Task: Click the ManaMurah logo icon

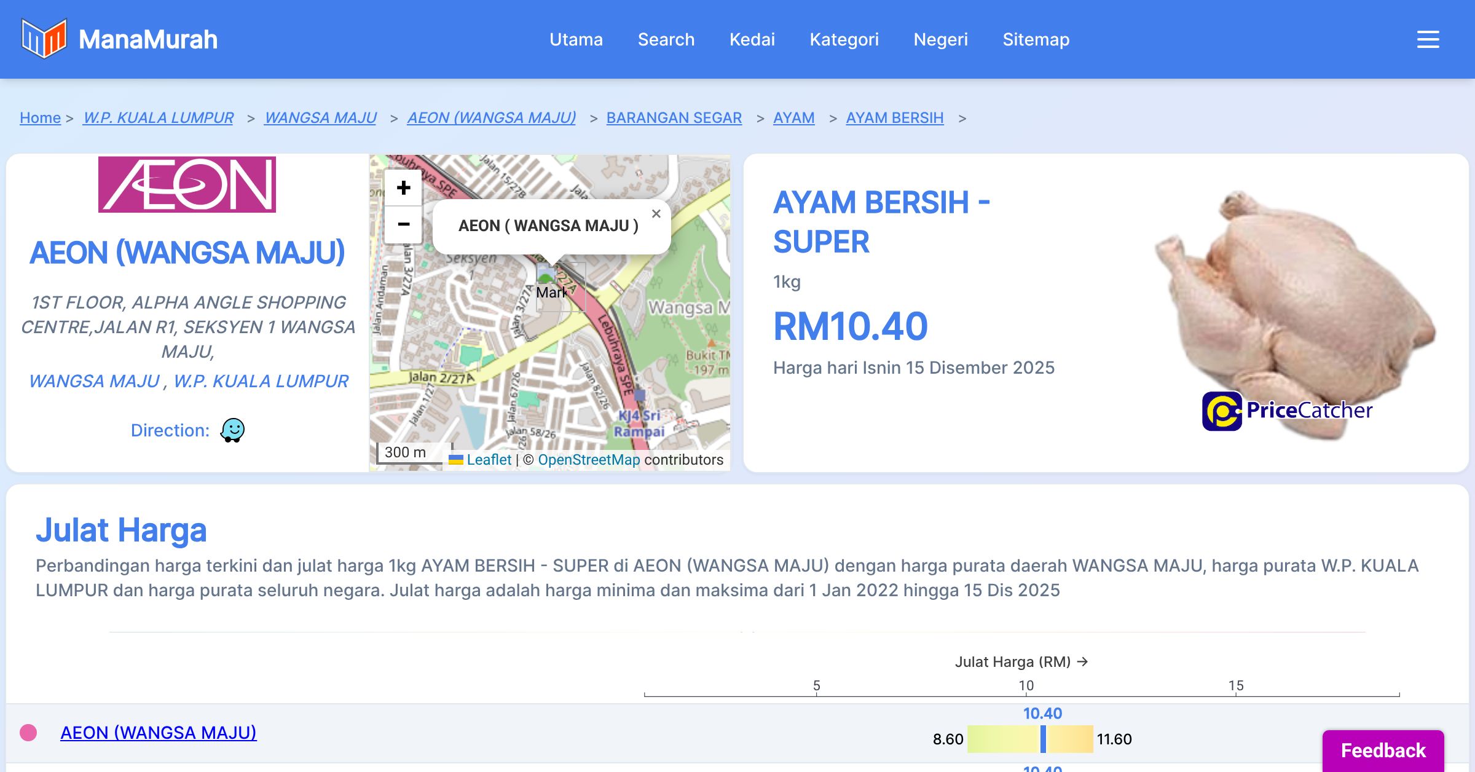Action: coord(44,39)
